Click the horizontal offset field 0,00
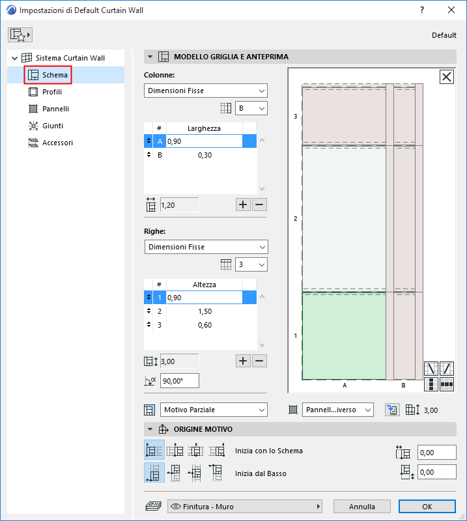 (437, 453)
